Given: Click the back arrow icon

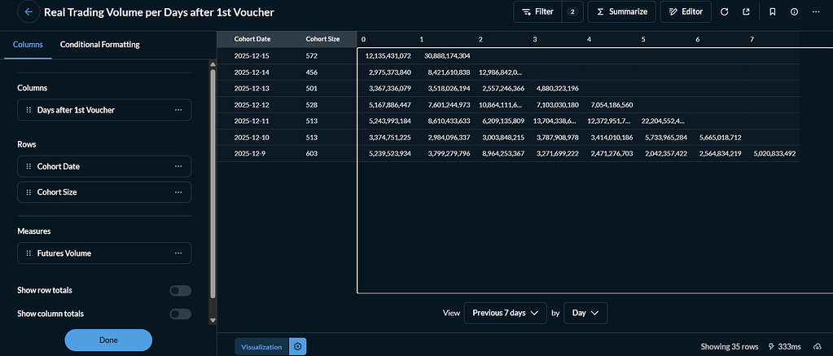Looking at the screenshot, I should (x=28, y=11).
